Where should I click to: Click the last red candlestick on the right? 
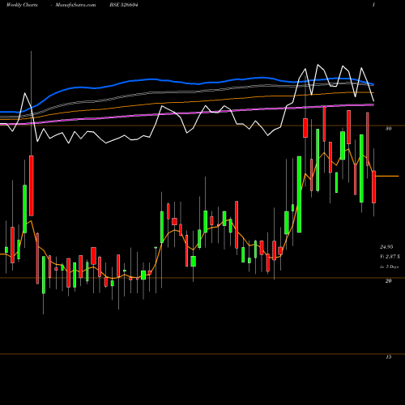coord(373,187)
